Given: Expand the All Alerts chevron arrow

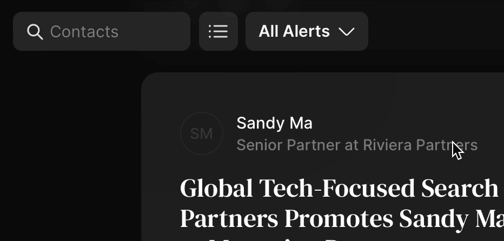Looking at the screenshot, I should point(346,32).
